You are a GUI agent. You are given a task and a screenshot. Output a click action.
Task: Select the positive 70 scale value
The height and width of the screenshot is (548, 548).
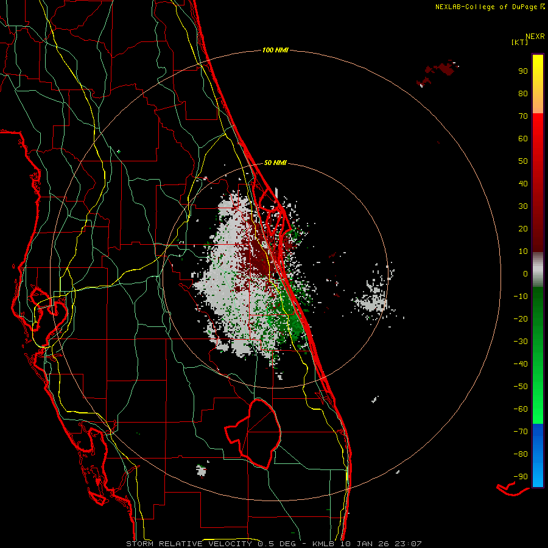click(523, 116)
